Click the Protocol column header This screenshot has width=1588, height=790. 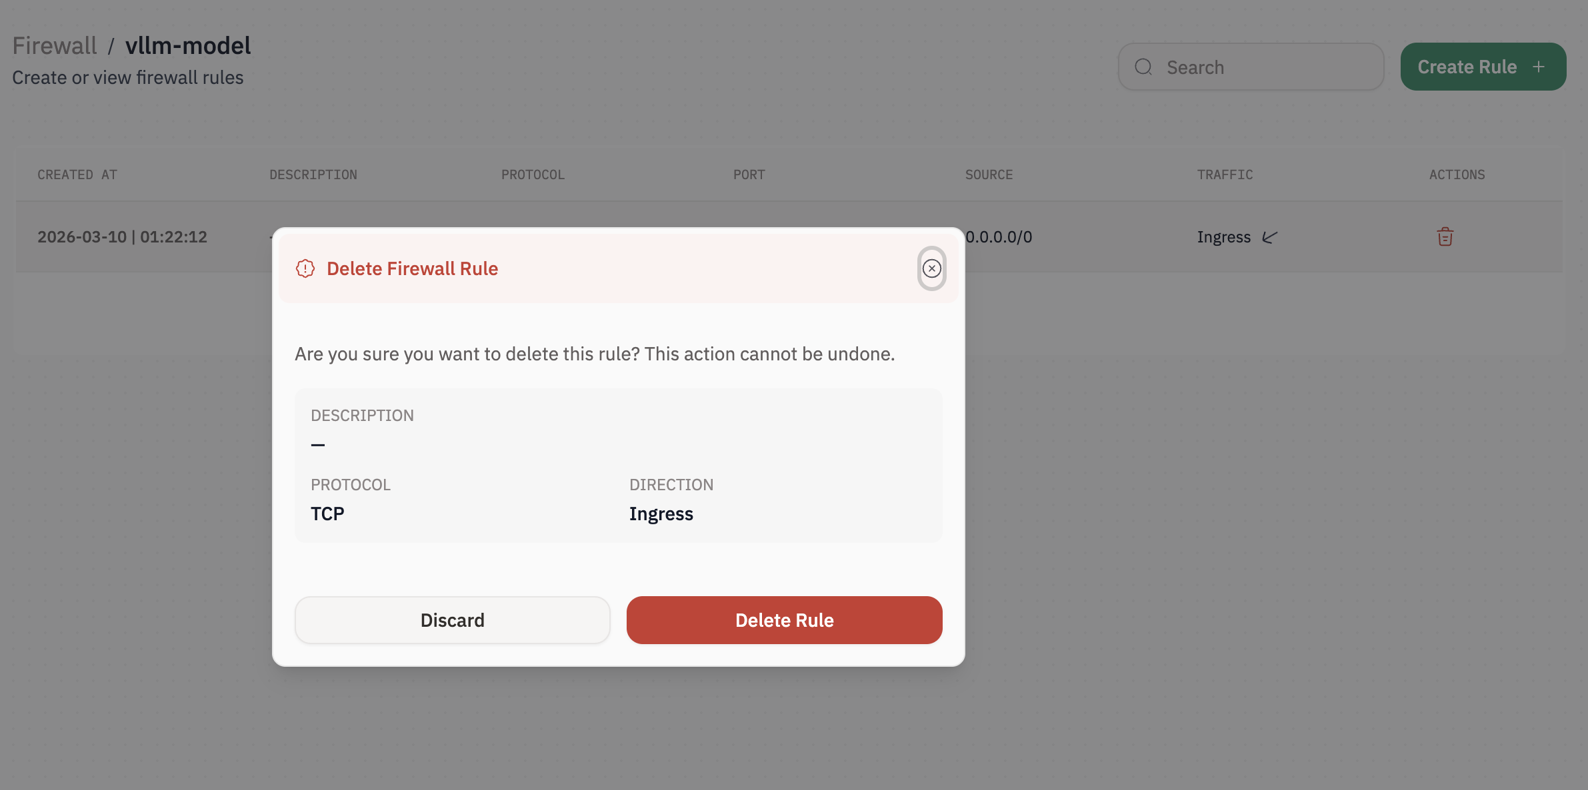533,175
